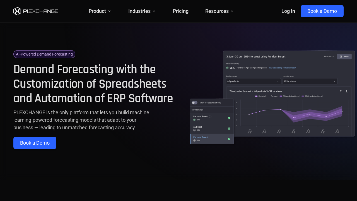Click the PI.EXCHANGE logo
357x201 pixels.
(x=35, y=11)
